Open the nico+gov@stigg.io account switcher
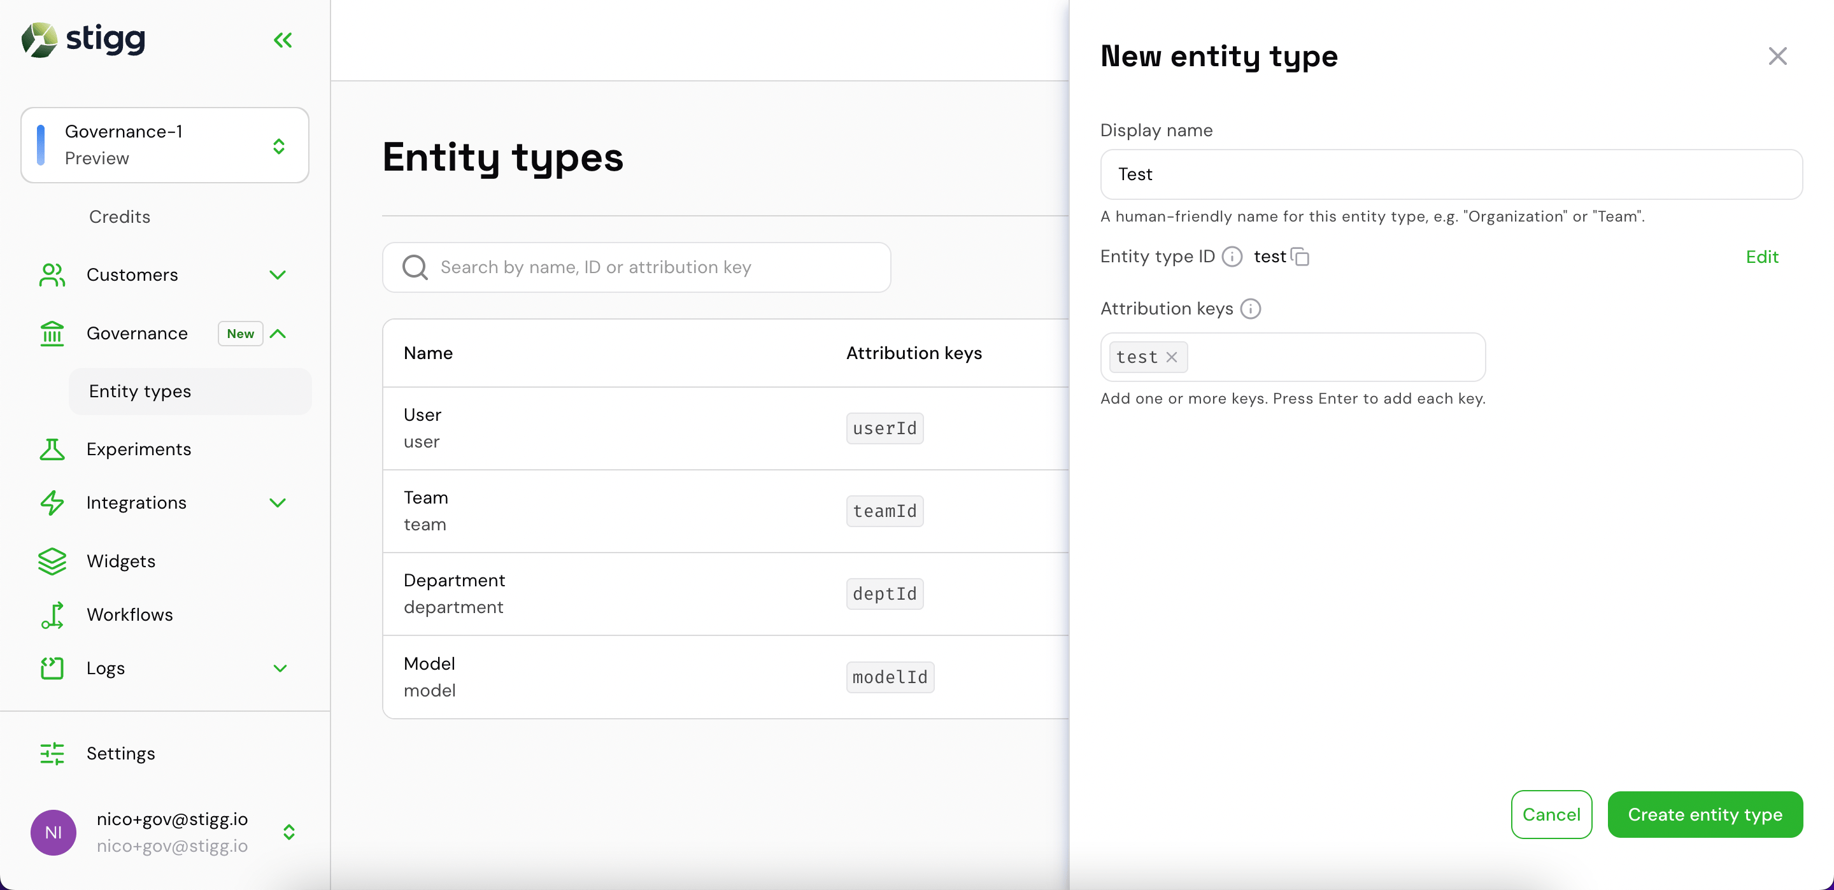Screen dimensions: 1834x890 (x=289, y=832)
